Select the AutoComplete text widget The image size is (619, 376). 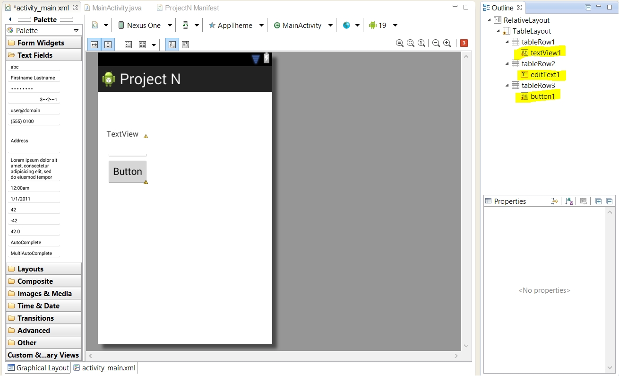tap(34, 243)
